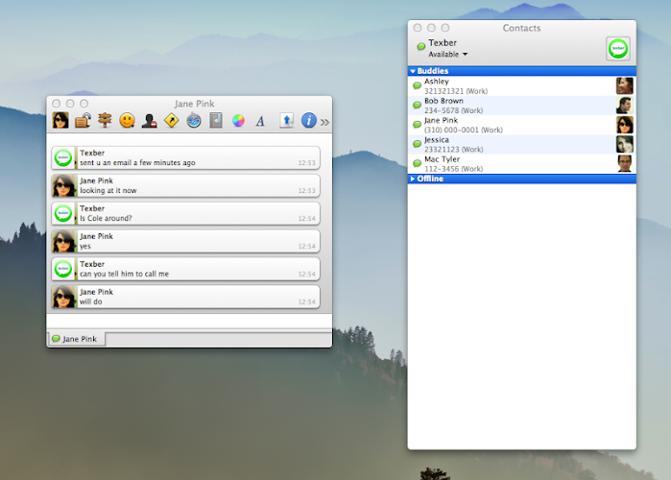Collapse the Buddies group
Image resolution: width=671 pixels, height=480 pixels.
click(413, 71)
